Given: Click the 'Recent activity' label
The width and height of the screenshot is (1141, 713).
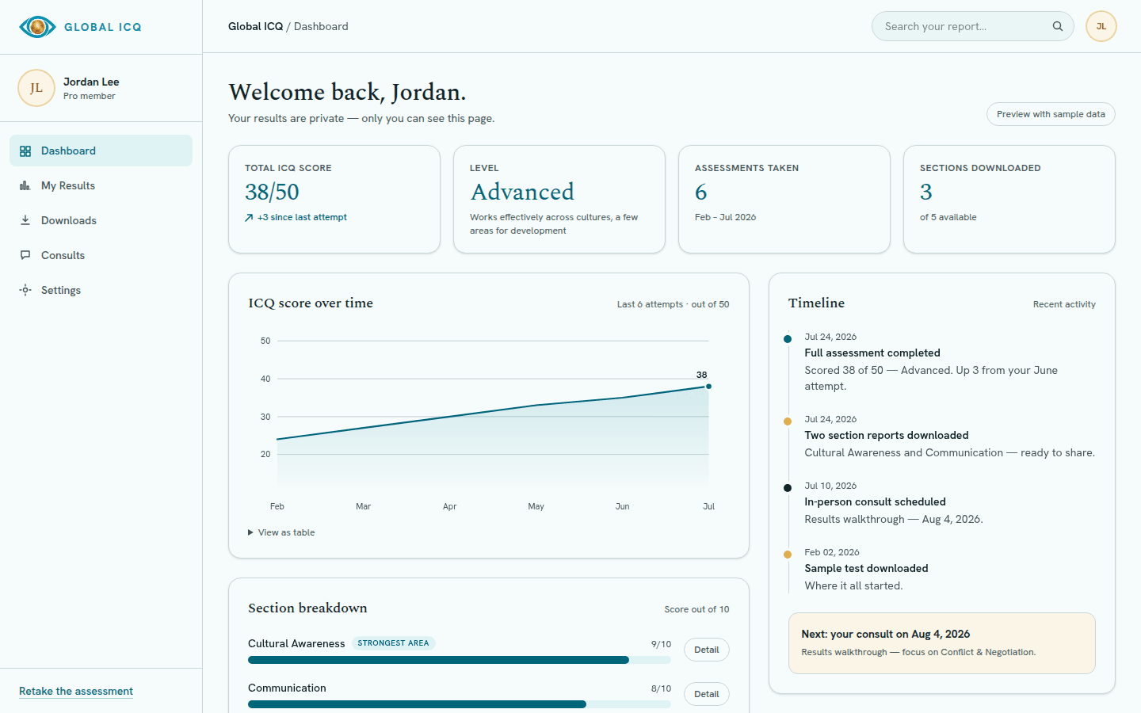Looking at the screenshot, I should click(x=1064, y=304).
